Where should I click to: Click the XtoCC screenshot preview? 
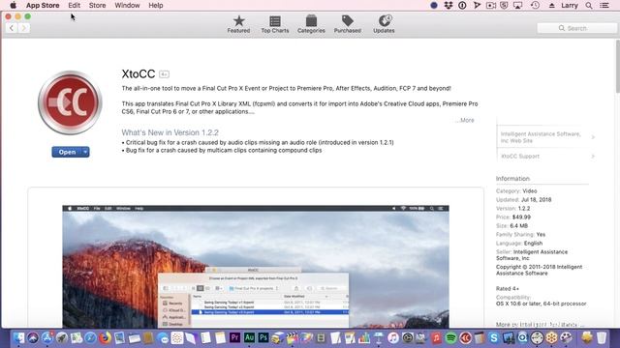click(x=256, y=267)
